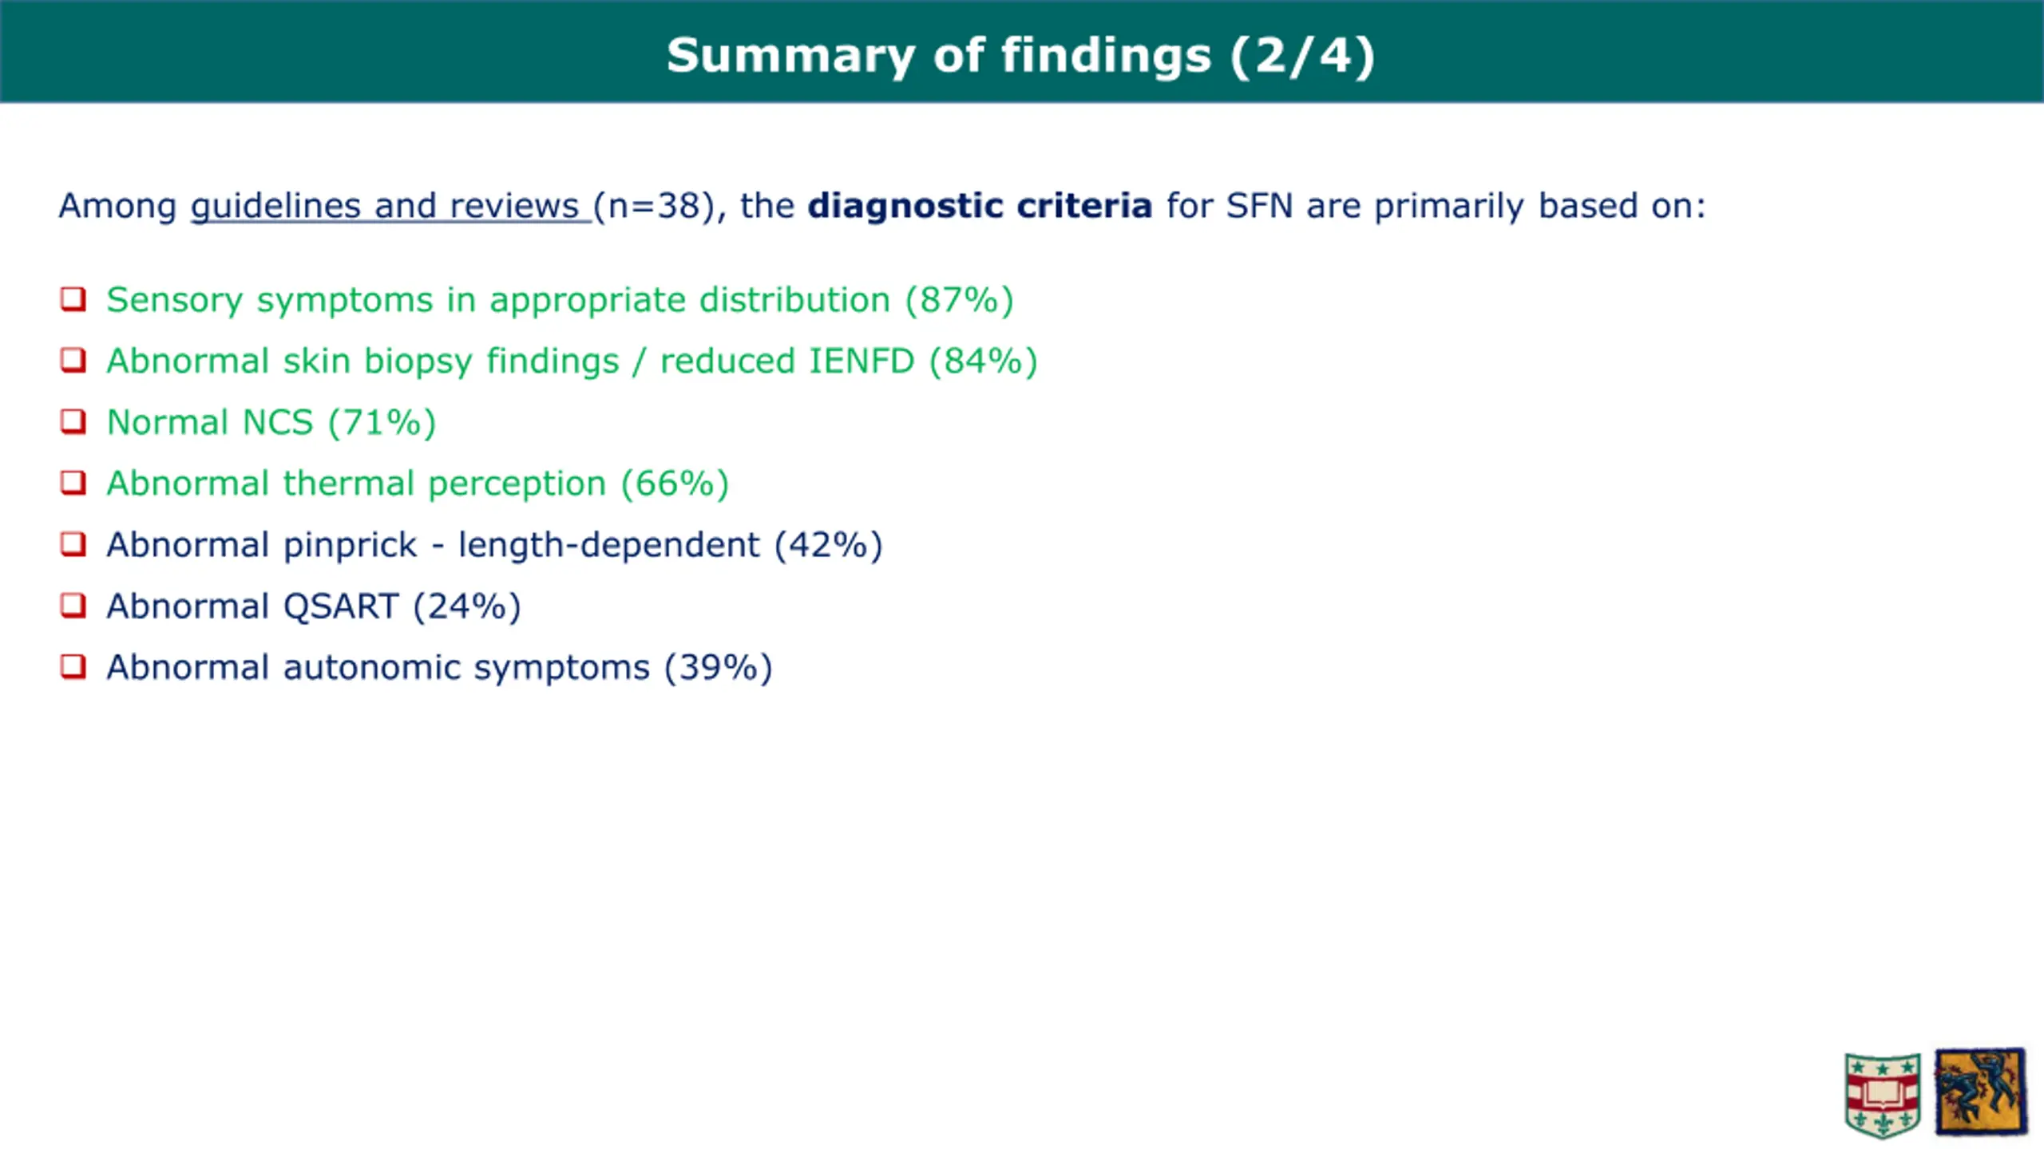Click the Abnormal QSART (24%) line
Image resolution: width=2044 pixels, height=1149 pixels.
314,606
